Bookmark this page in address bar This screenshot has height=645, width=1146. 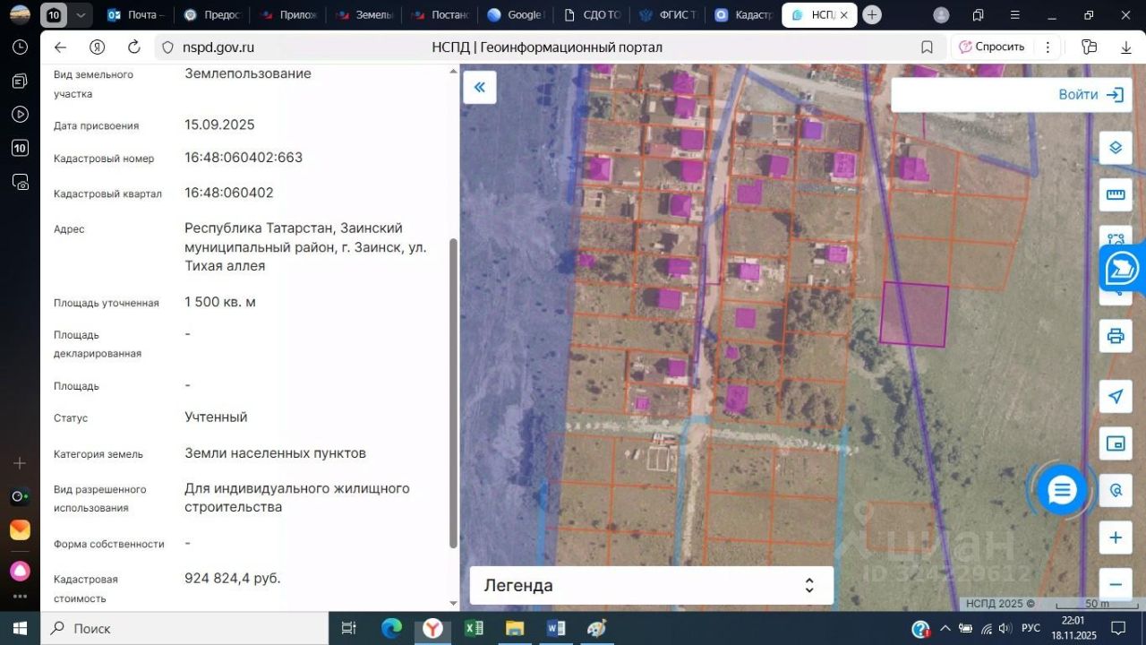(x=927, y=47)
